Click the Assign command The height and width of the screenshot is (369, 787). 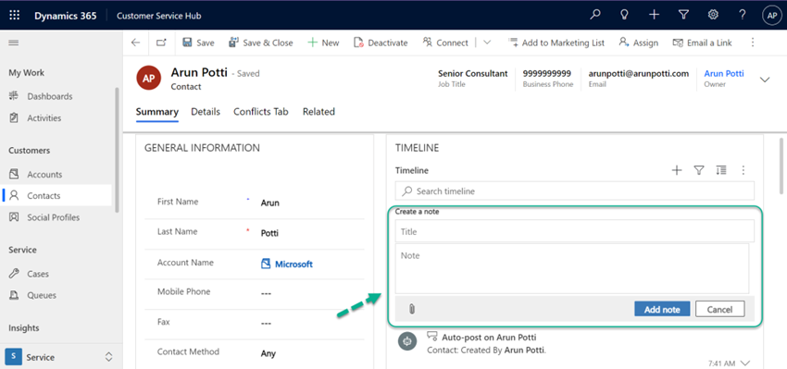[639, 43]
